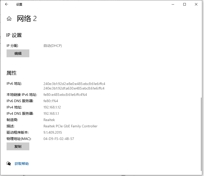This screenshot has height=176, width=204.
Task: Select the 编辑 button under IP 分配
Action: point(18,53)
